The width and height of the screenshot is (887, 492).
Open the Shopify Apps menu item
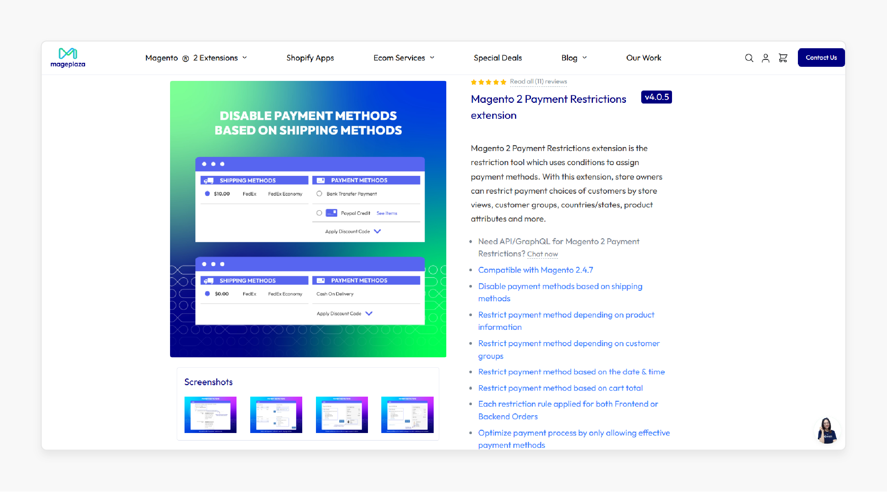(310, 58)
